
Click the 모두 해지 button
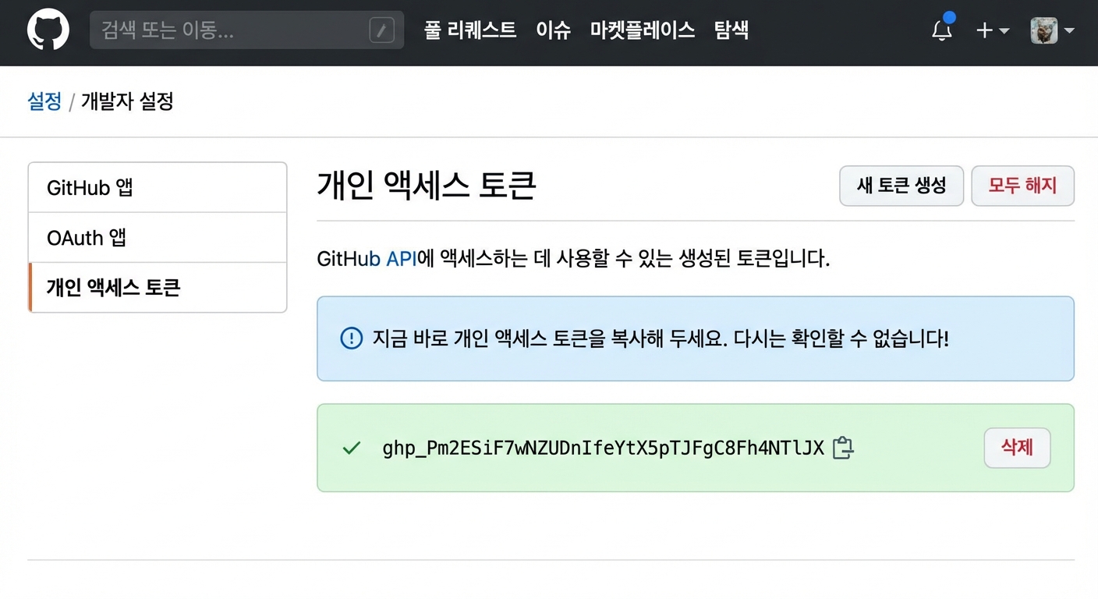point(1022,186)
